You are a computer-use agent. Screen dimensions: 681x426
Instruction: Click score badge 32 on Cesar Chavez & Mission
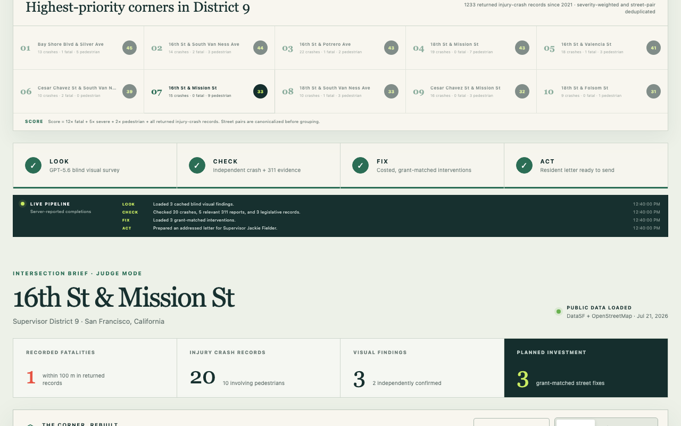[x=522, y=92]
